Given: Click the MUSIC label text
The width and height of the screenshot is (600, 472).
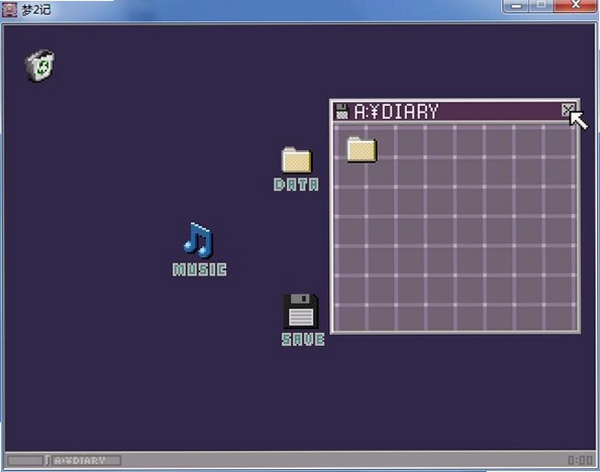Looking at the screenshot, I should [199, 269].
